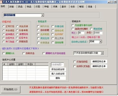Image resolution: width=118 pixels, height=96 pixels.
Task: Select the 挂机 tab
Action: pos(3,6)
